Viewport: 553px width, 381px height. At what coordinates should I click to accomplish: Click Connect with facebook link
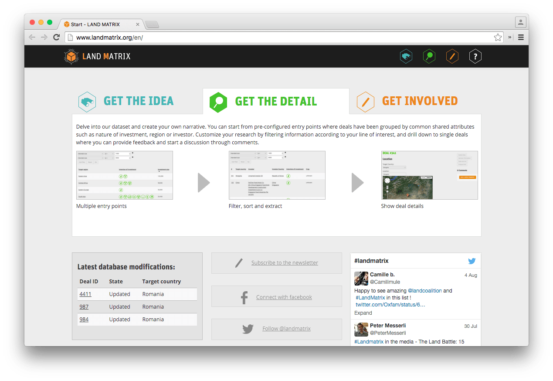coord(284,297)
